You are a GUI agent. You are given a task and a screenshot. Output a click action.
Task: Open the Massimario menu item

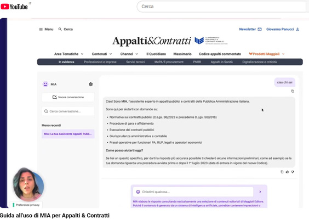pos(182,54)
